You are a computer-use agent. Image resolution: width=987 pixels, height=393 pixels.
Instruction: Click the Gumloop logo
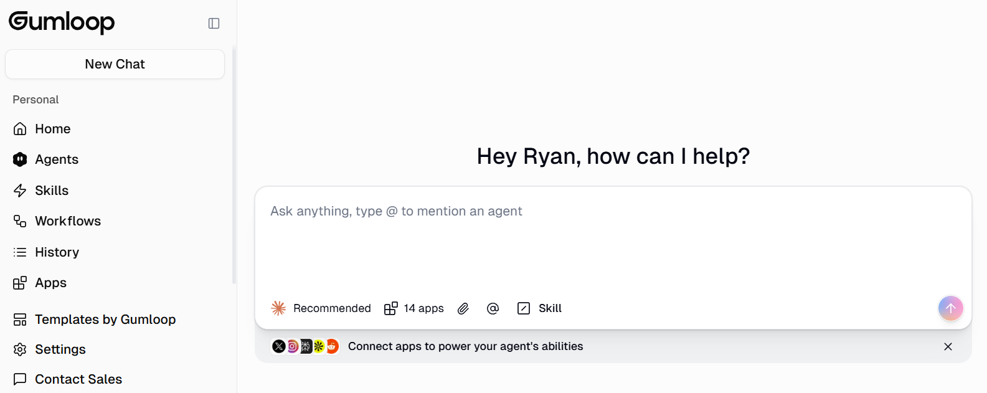pyautogui.click(x=61, y=22)
